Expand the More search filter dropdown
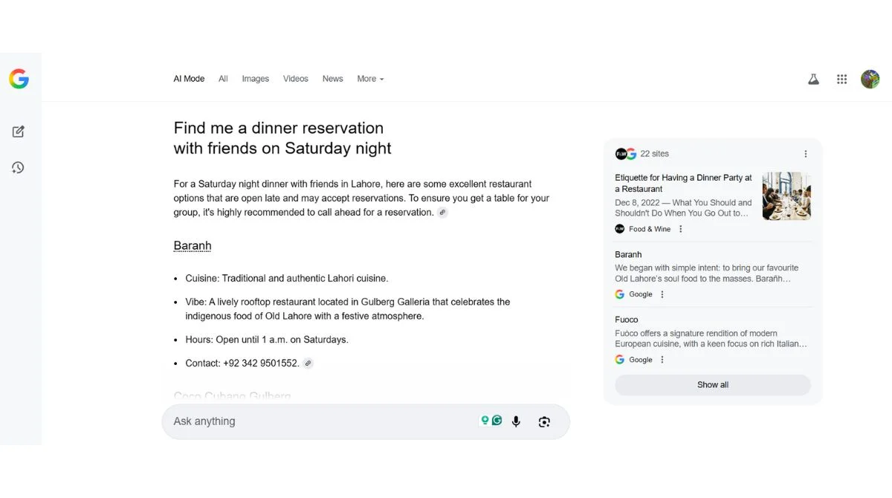This screenshot has width=892, height=498. (x=370, y=79)
